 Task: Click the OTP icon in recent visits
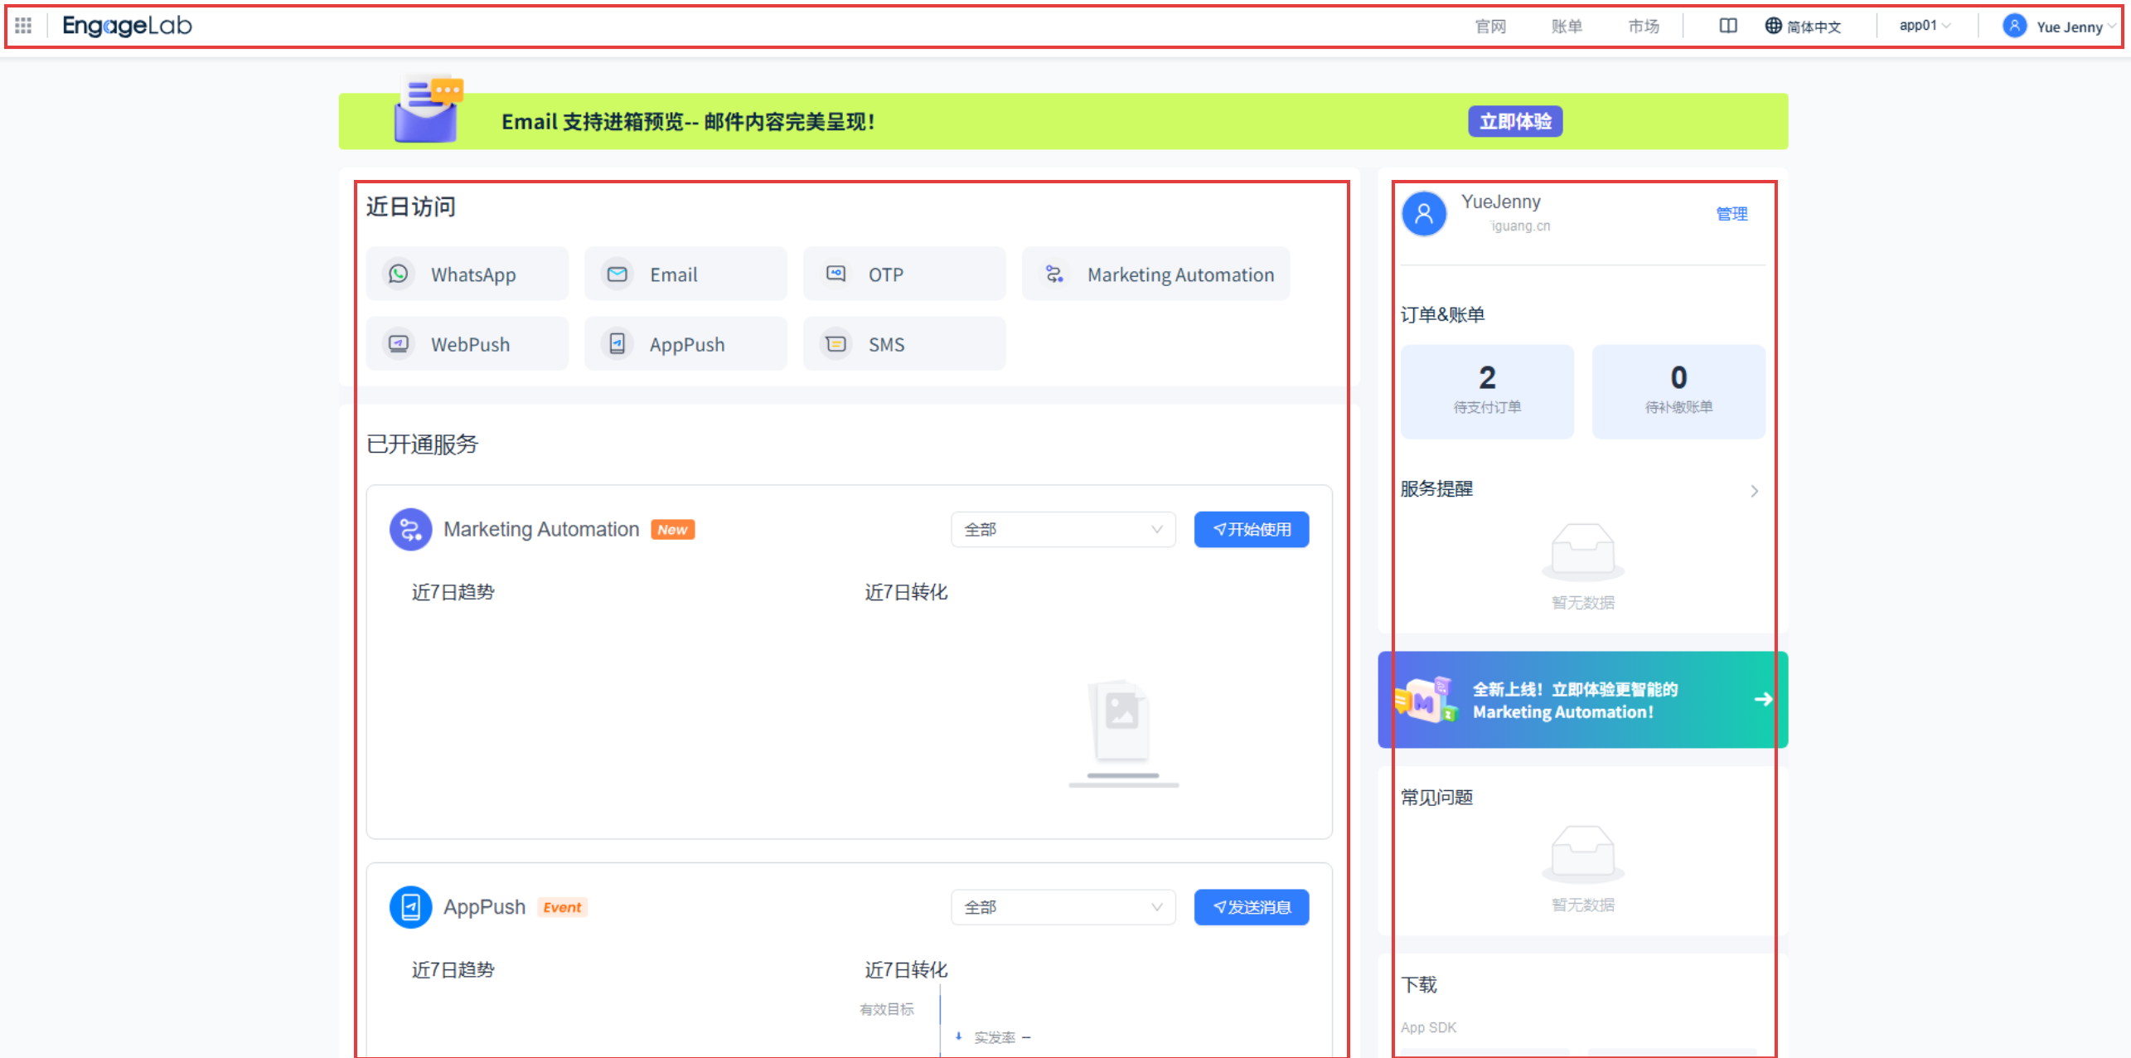pyautogui.click(x=836, y=274)
